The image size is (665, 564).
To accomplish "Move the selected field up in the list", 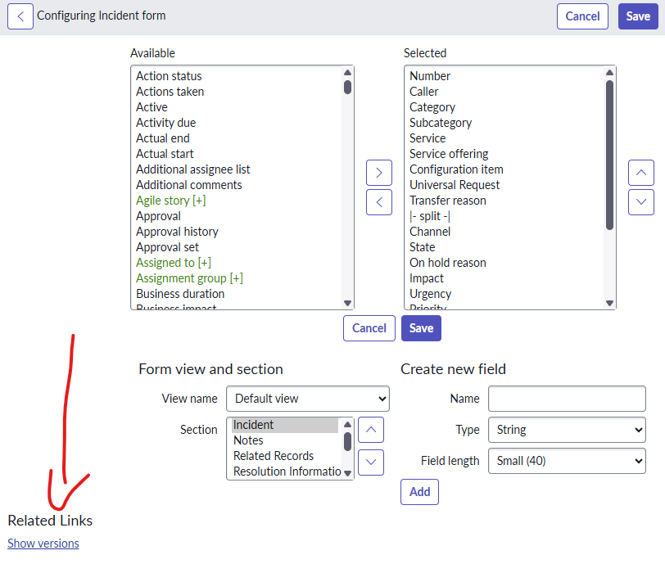I will point(640,173).
